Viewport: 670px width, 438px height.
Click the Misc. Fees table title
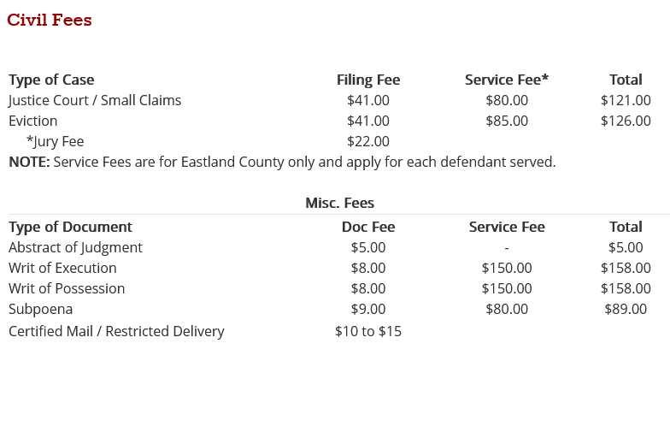pos(340,203)
